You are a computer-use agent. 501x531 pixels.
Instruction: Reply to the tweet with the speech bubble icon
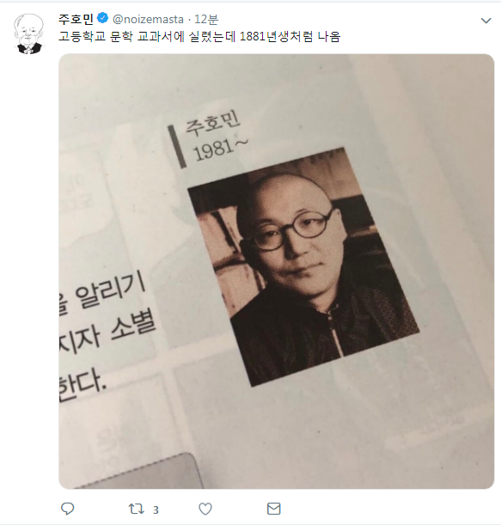tap(67, 509)
